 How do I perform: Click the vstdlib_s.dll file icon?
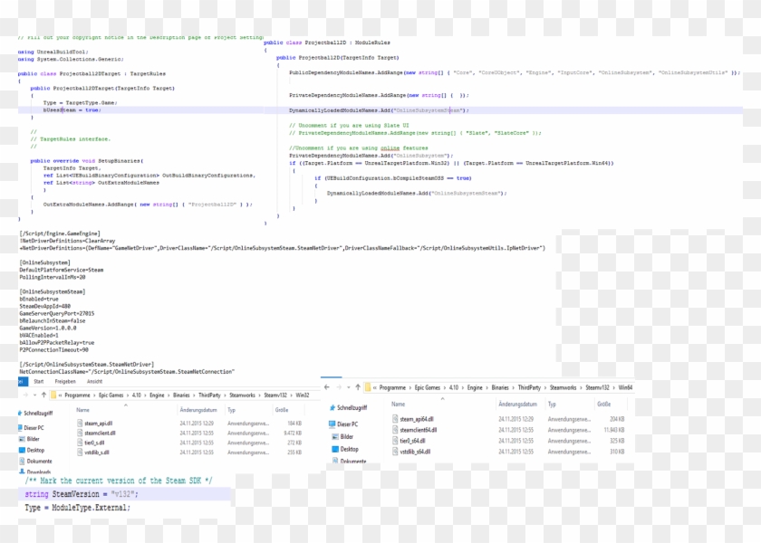coord(80,452)
